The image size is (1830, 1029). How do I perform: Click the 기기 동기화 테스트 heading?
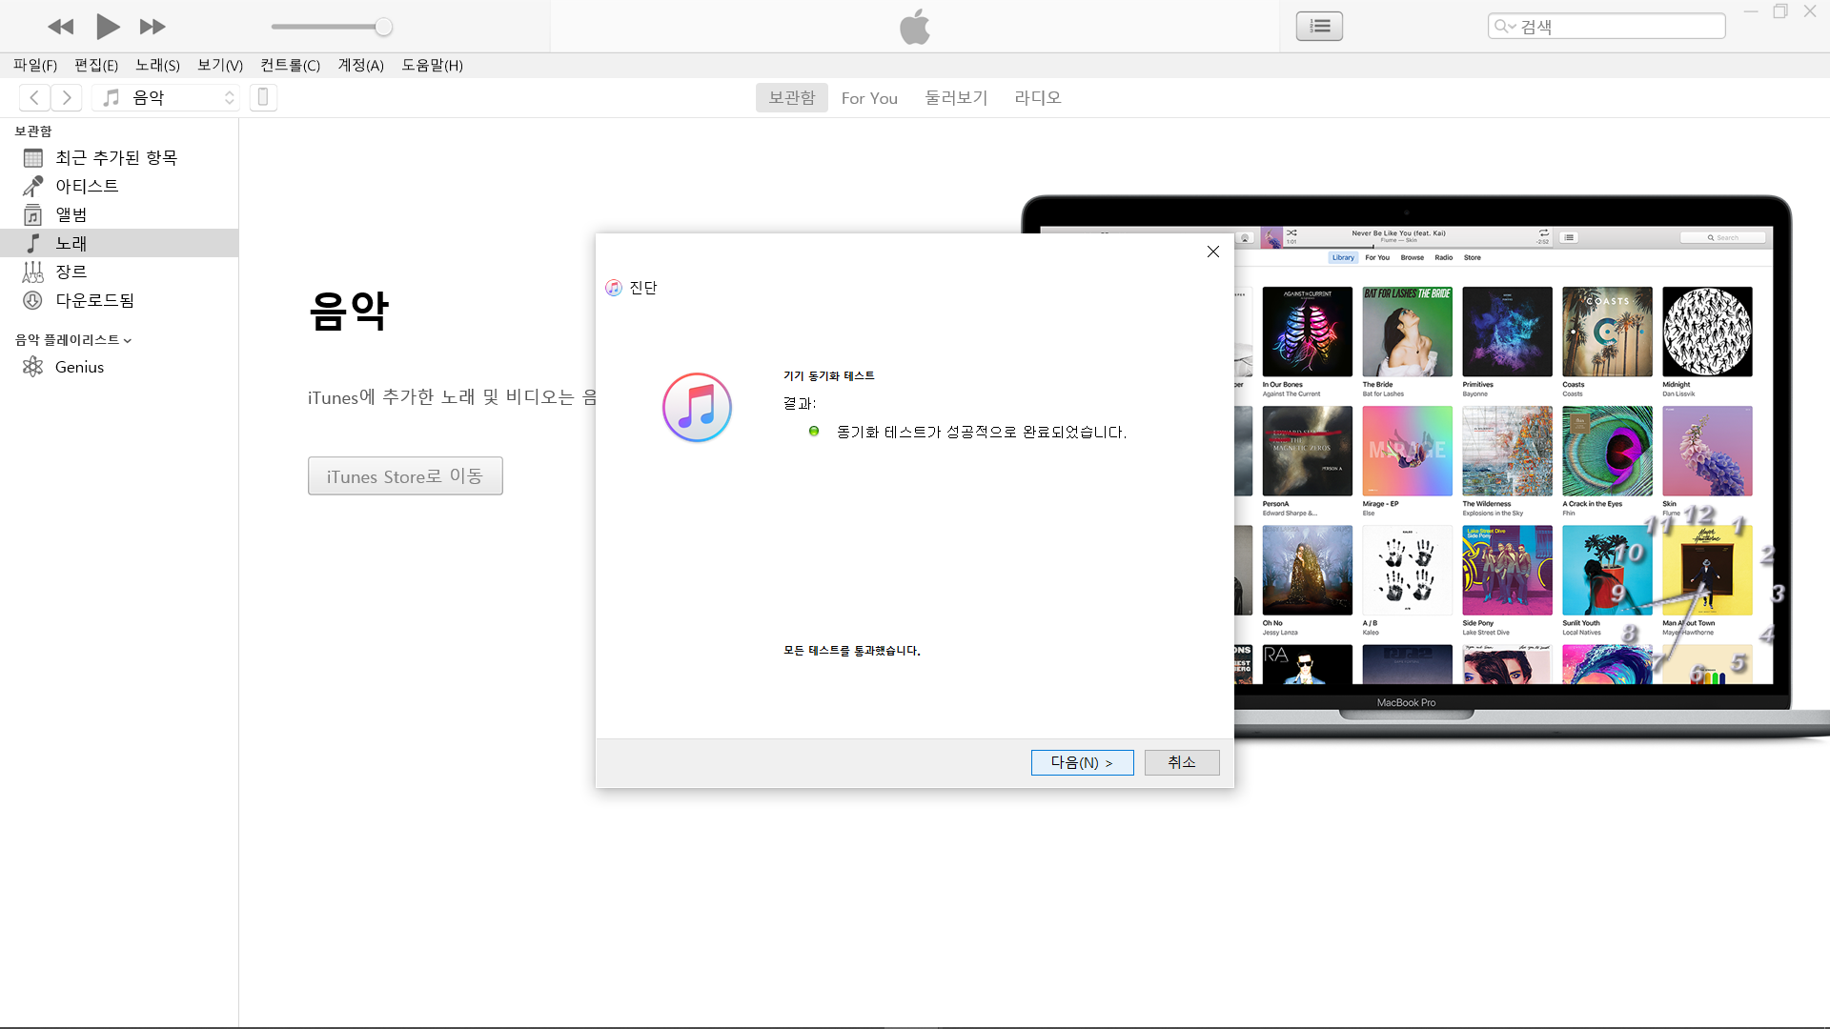[x=829, y=375]
